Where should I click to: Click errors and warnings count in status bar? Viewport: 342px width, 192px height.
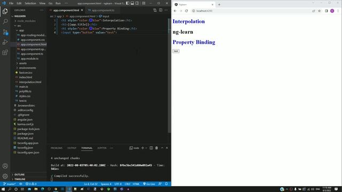tap(31, 184)
